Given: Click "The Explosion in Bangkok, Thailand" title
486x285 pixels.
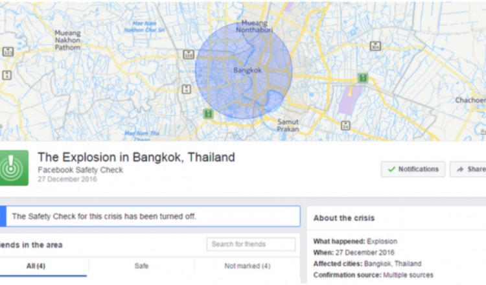Looking at the screenshot, I should [136, 157].
